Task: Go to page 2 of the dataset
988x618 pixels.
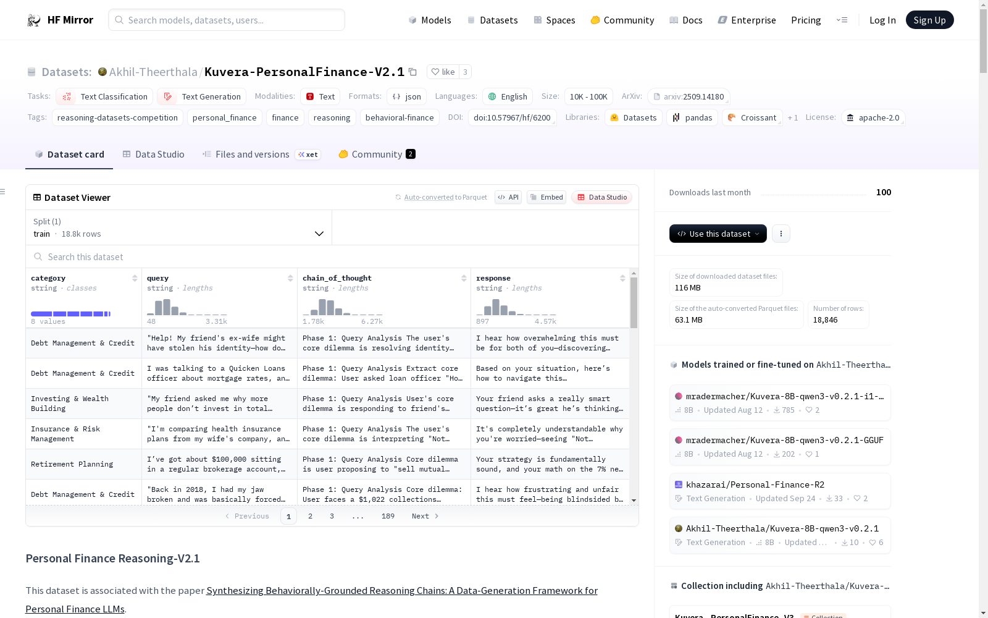Action: click(310, 516)
